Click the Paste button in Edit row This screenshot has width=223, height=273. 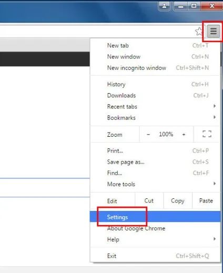206,200
